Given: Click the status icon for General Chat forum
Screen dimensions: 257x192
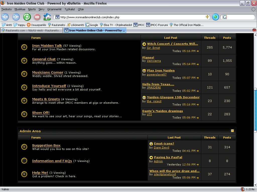Looking at the screenshot, I should pyautogui.click(x=24, y=60).
